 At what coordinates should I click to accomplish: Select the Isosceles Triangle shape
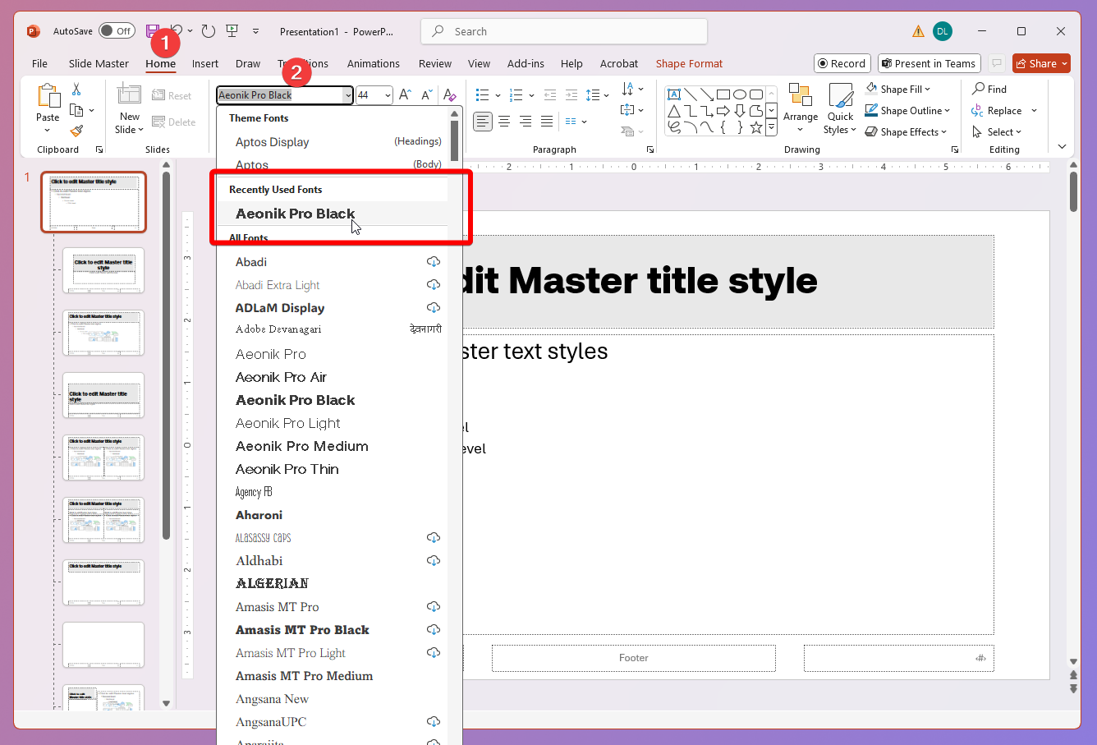pos(674,111)
